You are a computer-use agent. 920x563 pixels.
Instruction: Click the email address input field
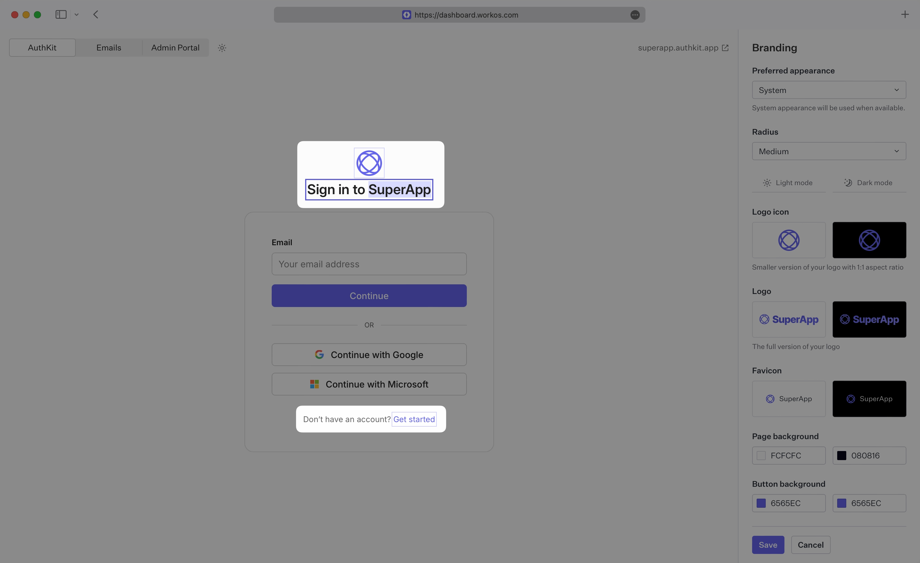click(x=369, y=263)
